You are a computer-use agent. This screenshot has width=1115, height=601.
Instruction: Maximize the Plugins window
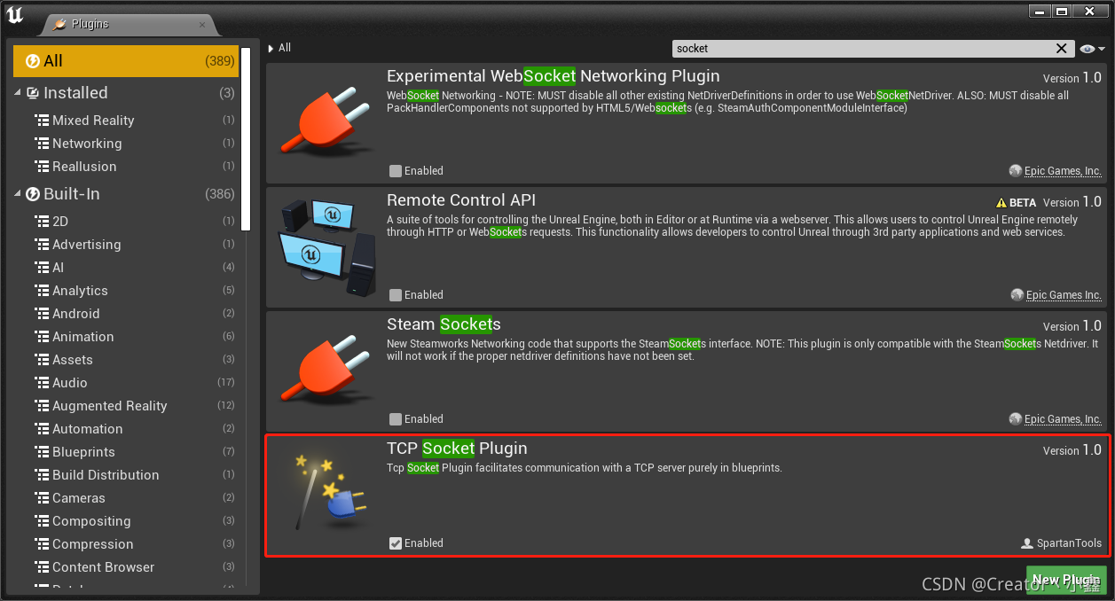coord(1062,12)
